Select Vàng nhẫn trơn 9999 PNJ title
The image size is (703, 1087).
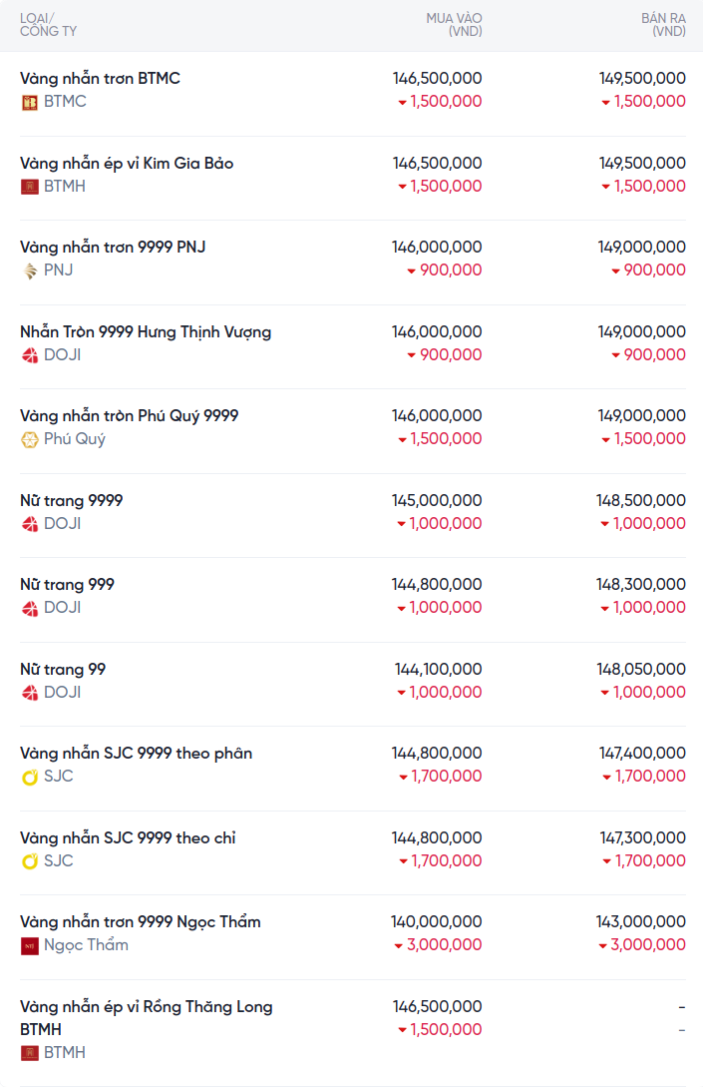[x=113, y=247]
